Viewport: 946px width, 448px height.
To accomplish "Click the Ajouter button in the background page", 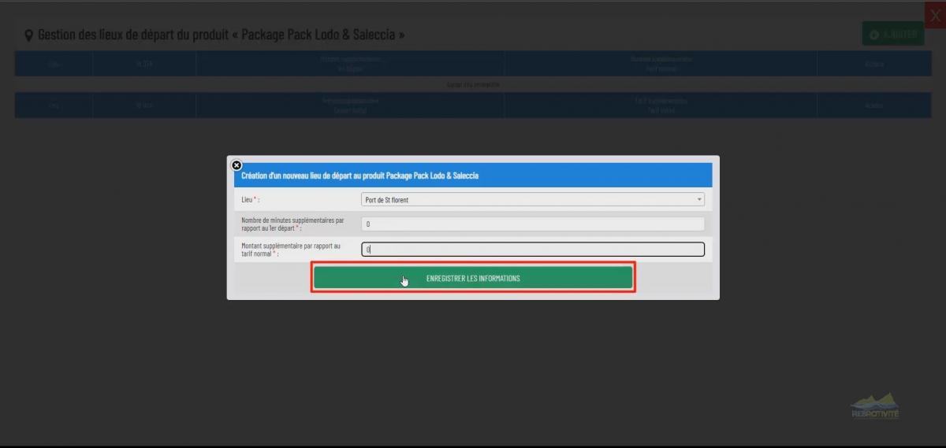I will [892, 35].
